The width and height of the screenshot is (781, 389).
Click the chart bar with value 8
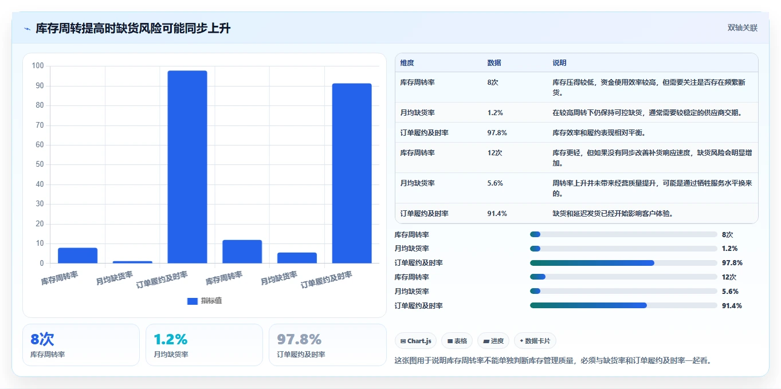coord(78,256)
